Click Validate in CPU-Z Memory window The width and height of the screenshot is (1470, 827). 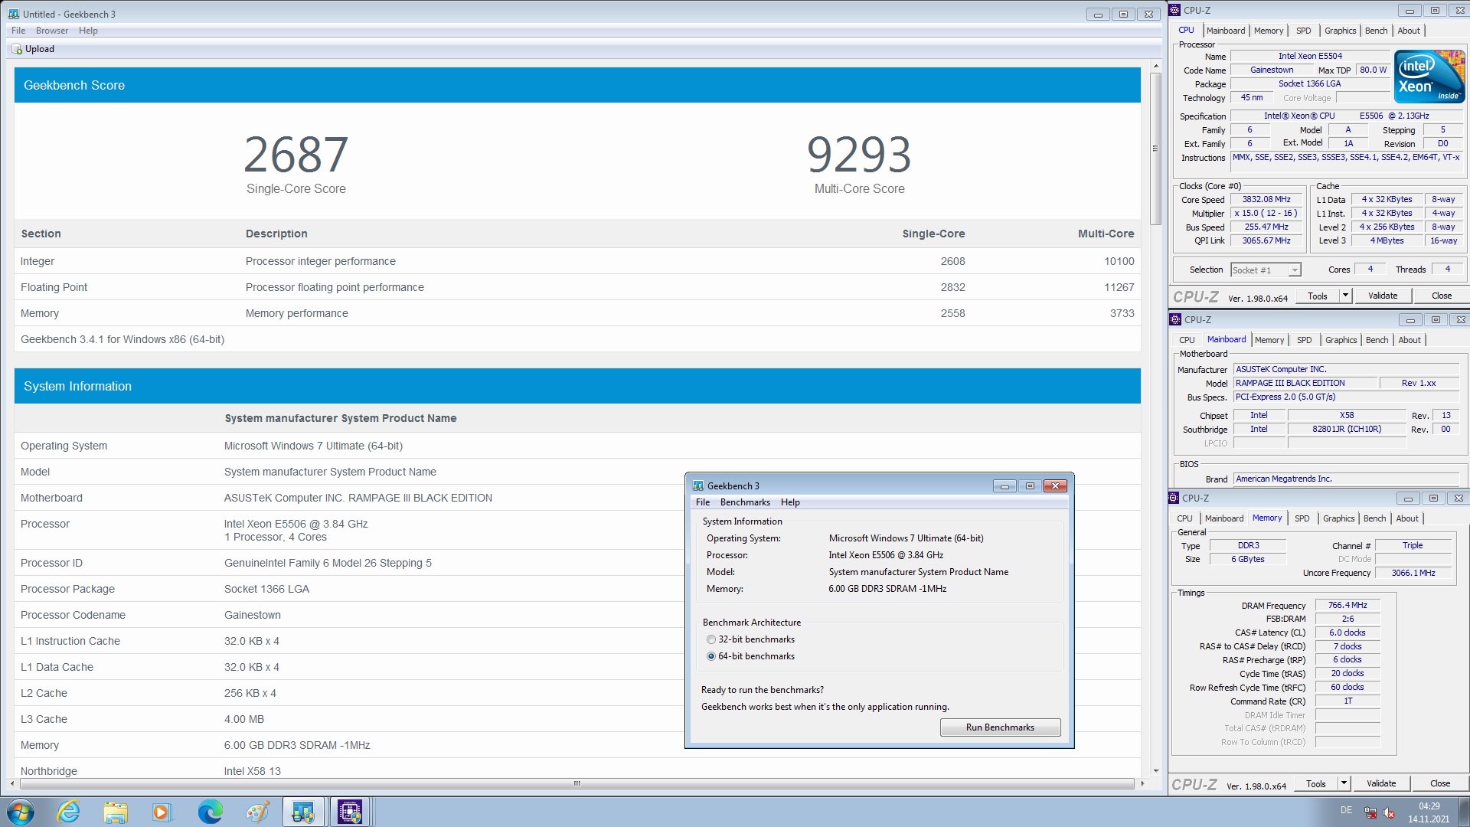click(x=1380, y=783)
